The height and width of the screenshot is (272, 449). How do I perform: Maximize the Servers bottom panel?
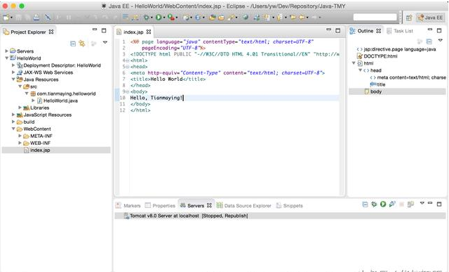coord(439,204)
